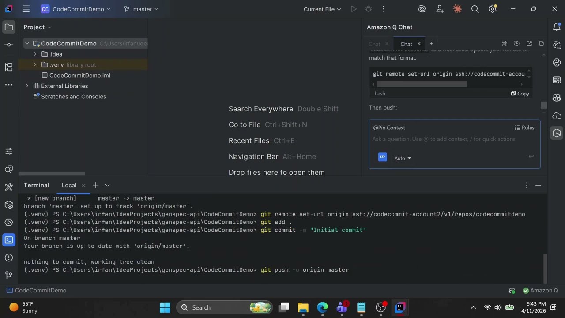Click the taskbar Search box
The width and height of the screenshot is (565, 318).
[x=225, y=307]
